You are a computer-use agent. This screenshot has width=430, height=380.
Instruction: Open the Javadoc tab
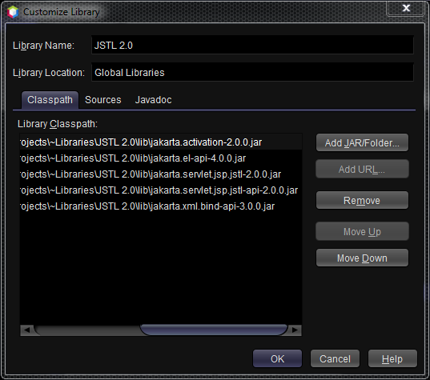[x=153, y=100]
